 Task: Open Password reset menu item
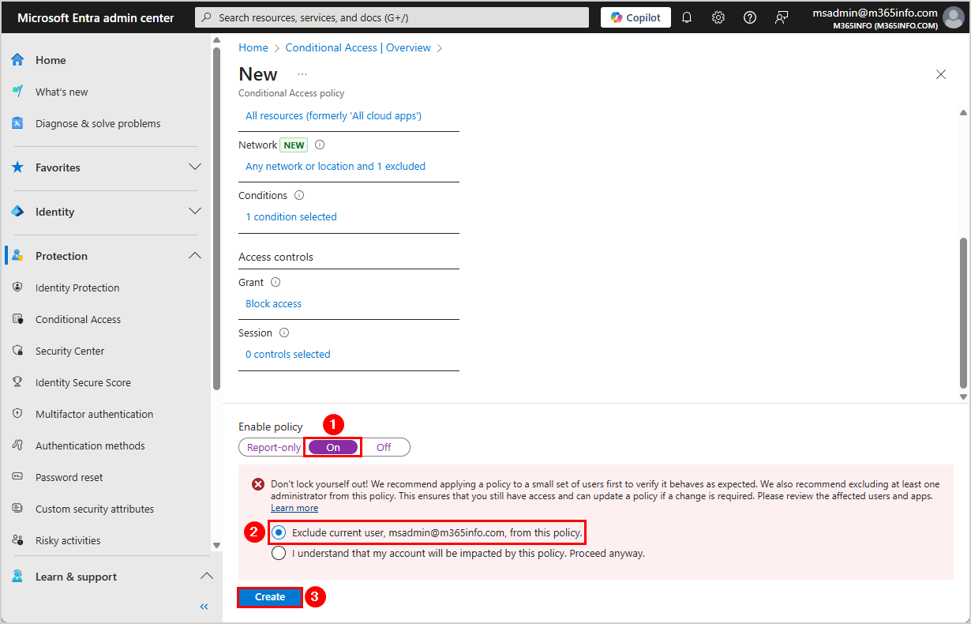(x=69, y=477)
